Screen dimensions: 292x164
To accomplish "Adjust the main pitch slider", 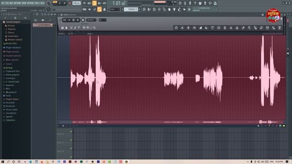I will tap(54, 9).
